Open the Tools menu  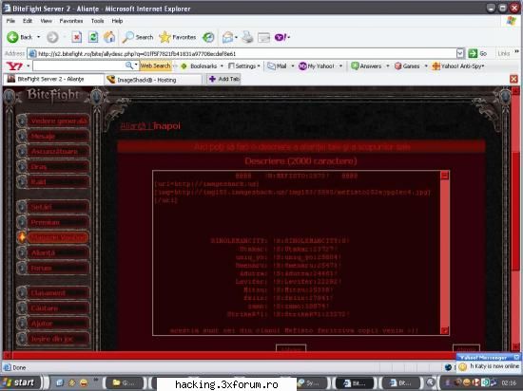pos(97,21)
